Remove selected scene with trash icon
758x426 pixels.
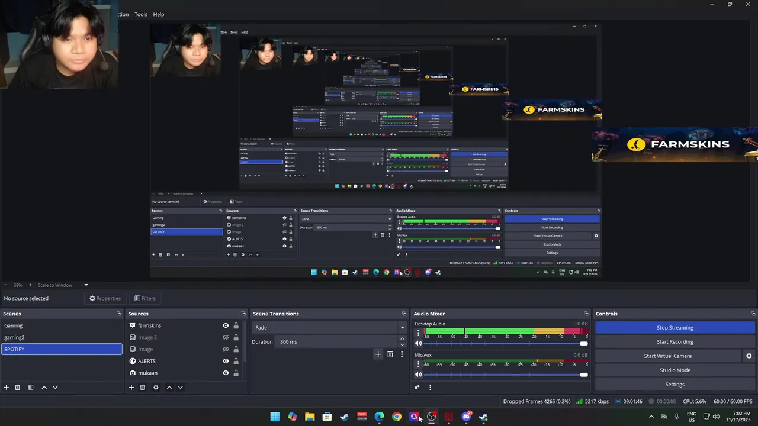point(18,388)
